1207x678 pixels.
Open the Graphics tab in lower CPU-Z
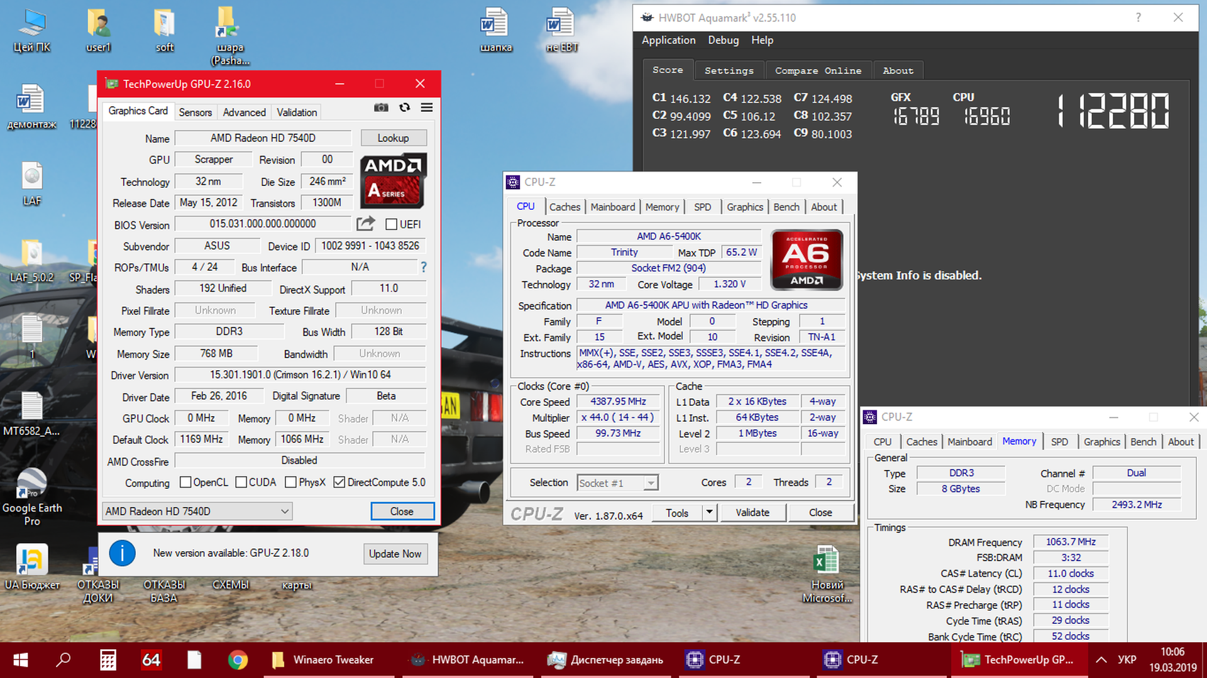[x=1101, y=442]
